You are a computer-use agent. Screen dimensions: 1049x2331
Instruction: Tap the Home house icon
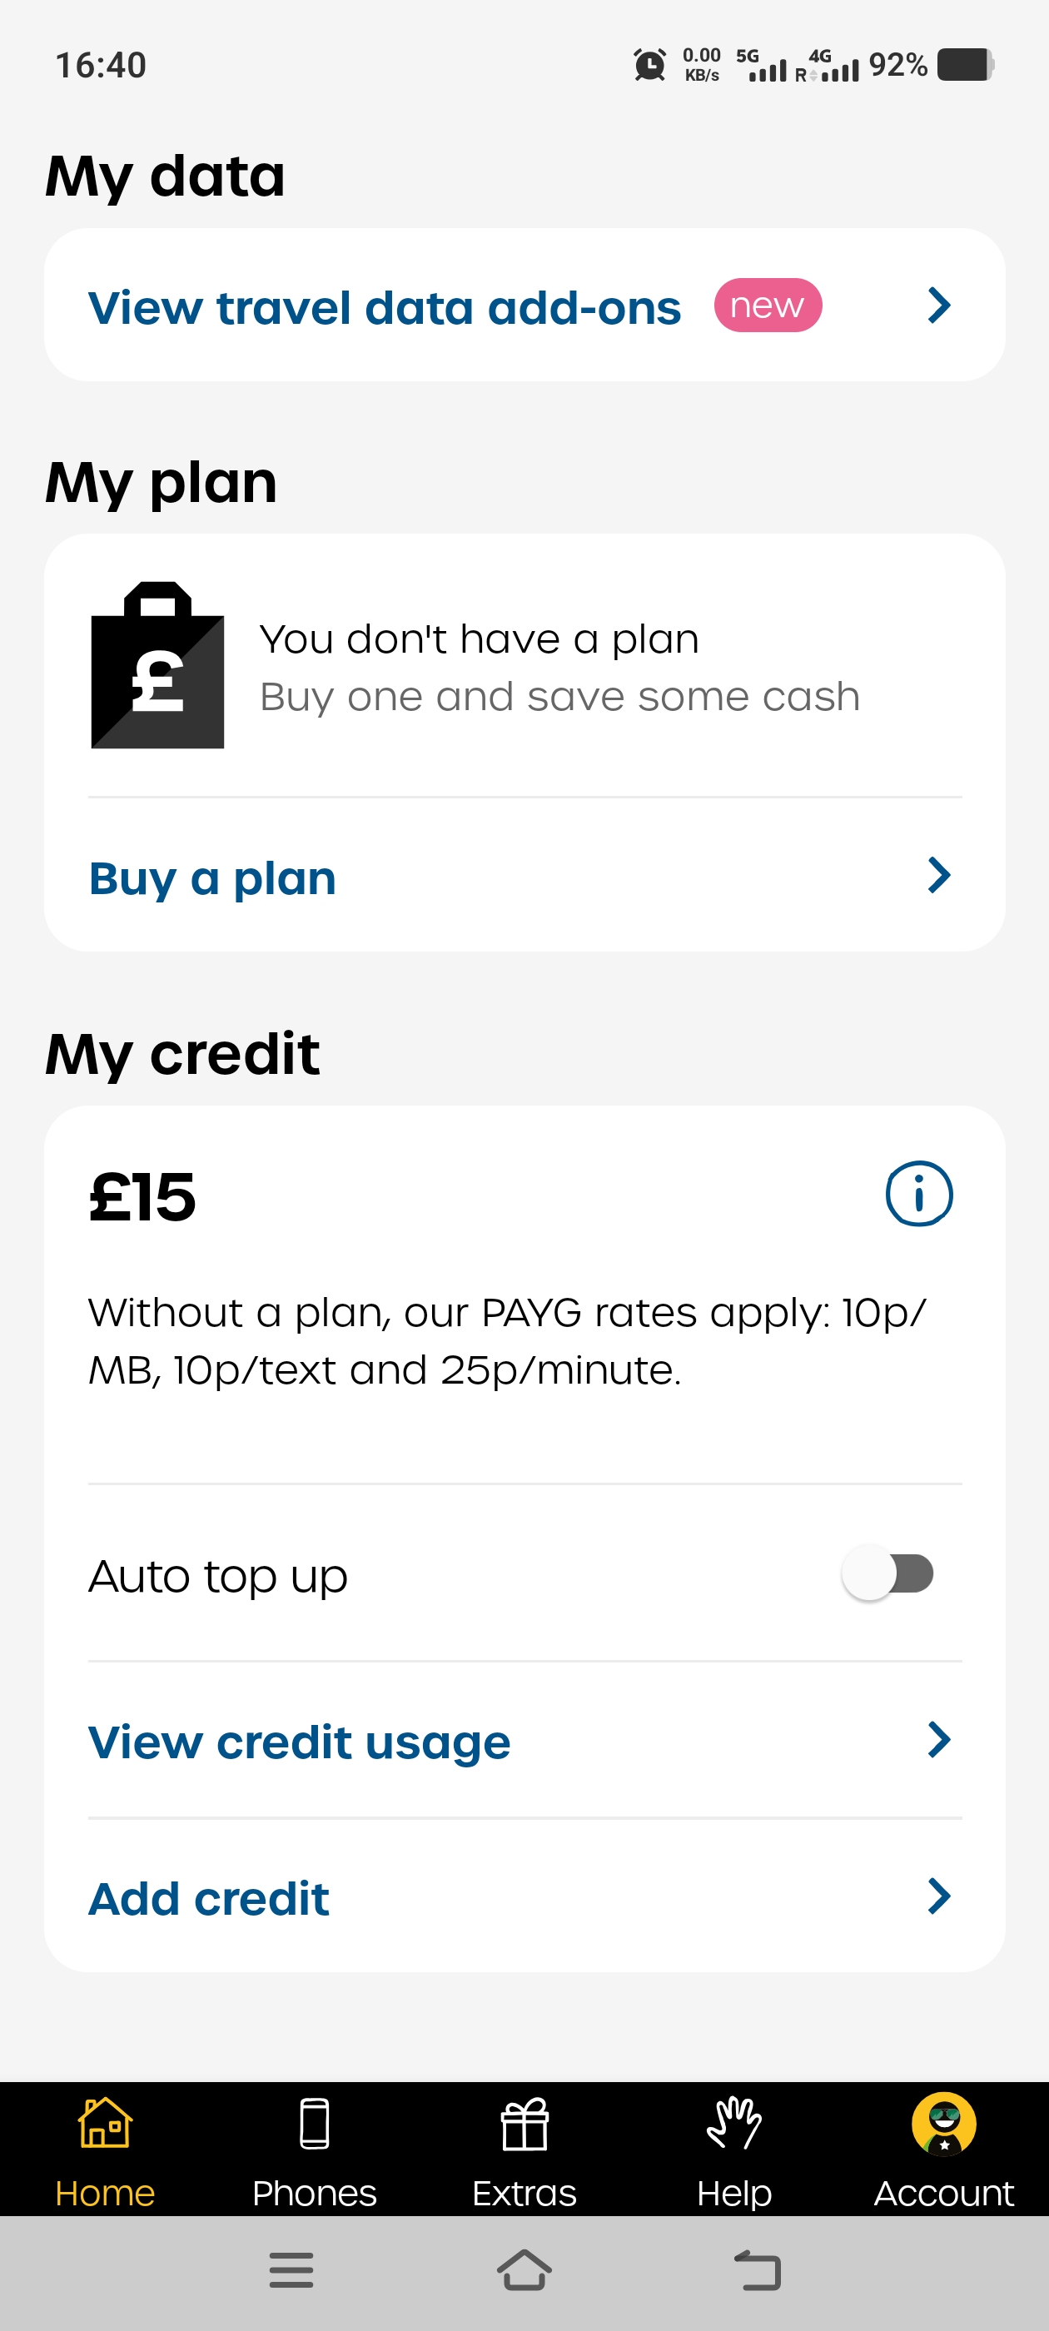point(105,2124)
